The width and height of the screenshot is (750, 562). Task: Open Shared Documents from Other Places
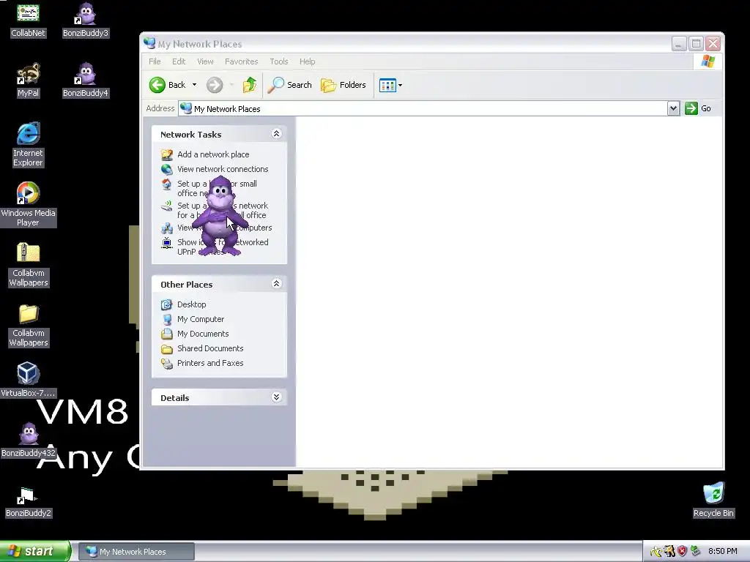tap(210, 348)
